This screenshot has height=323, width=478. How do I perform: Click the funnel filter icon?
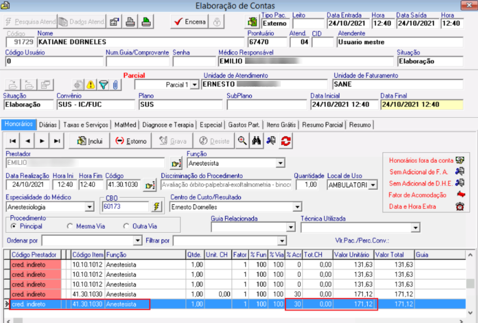(104, 85)
